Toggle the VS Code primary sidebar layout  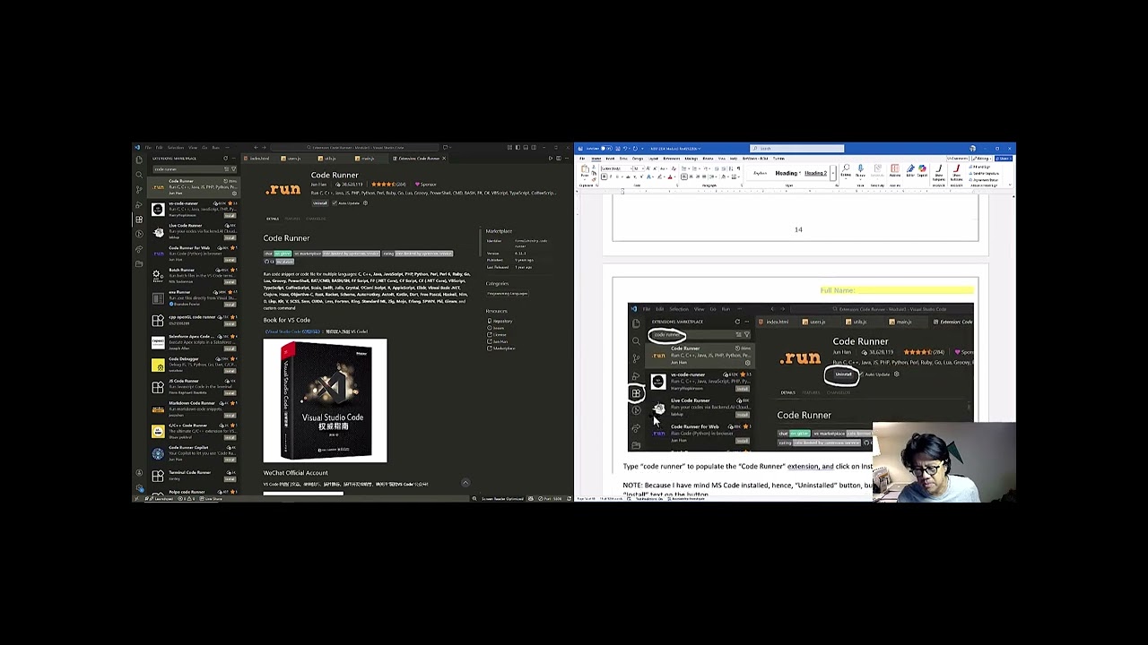pyautogui.click(x=518, y=148)
